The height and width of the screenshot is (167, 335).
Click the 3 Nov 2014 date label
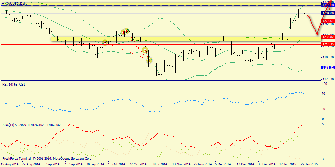coord(159,164)
